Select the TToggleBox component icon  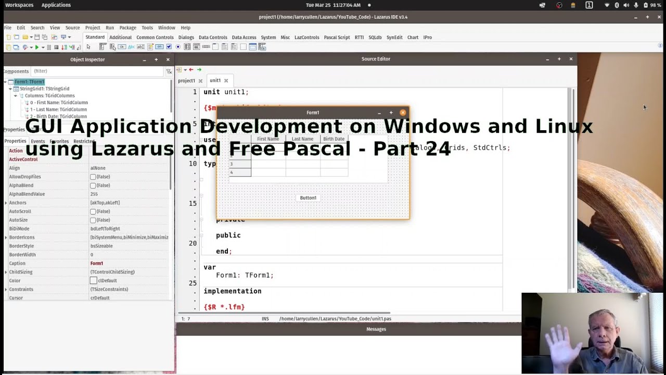[159, 47]
